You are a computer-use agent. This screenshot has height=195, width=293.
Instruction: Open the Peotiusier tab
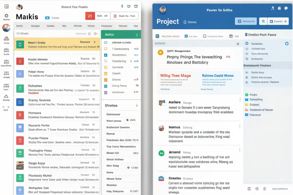pos(107,26)
